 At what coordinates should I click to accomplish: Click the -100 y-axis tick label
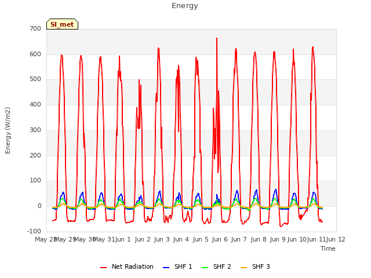tap(35, 231)
